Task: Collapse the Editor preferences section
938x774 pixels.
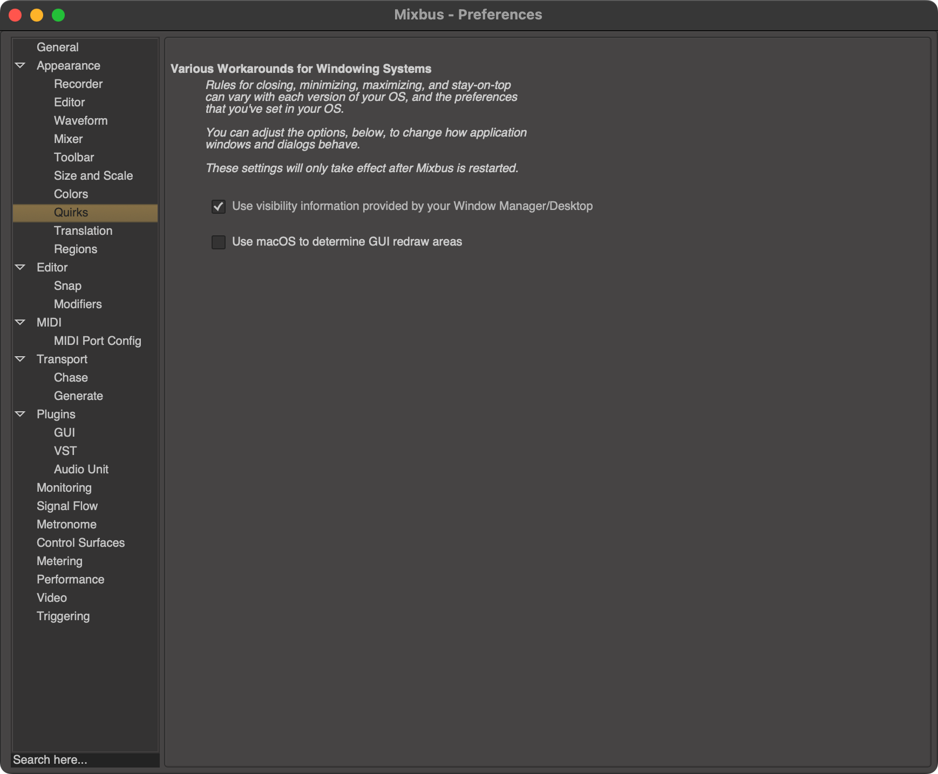Action: [21, 267]
